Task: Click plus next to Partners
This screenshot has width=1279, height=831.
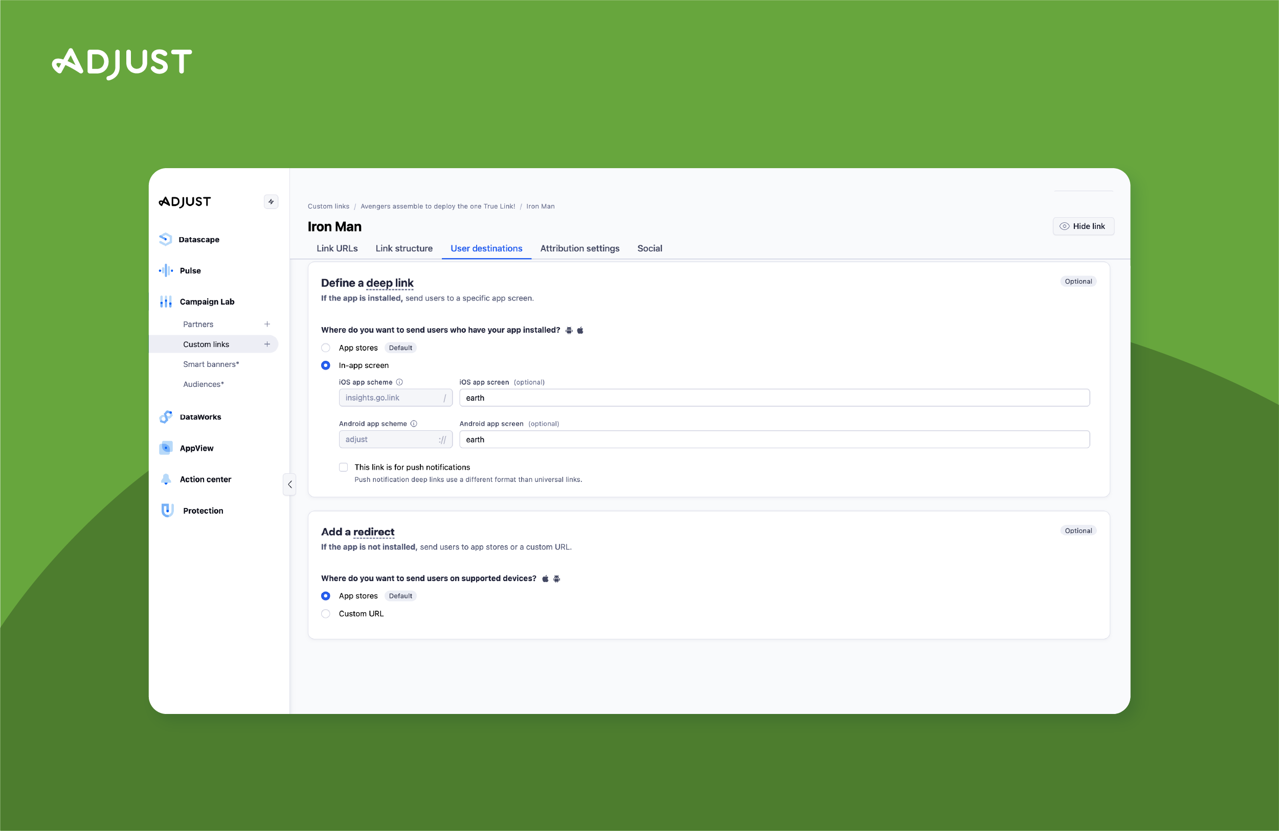Action: click(267, 324)
